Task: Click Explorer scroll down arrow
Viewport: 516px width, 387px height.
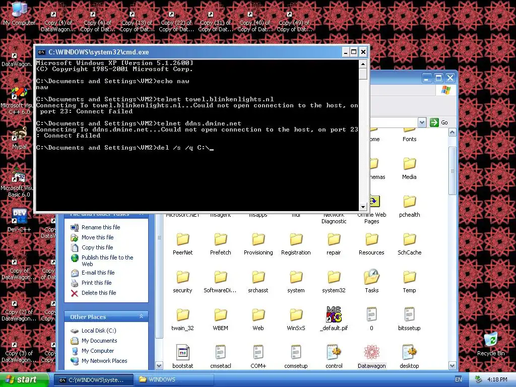Action: (x=452, y=366)
